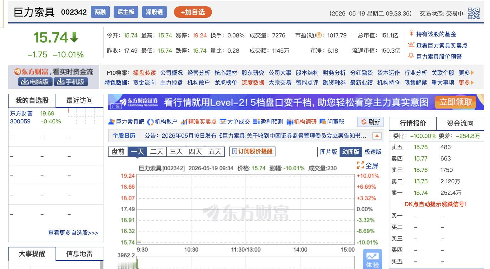
Task: Select 卖五 price 15.78
Action: click(421, 147)
